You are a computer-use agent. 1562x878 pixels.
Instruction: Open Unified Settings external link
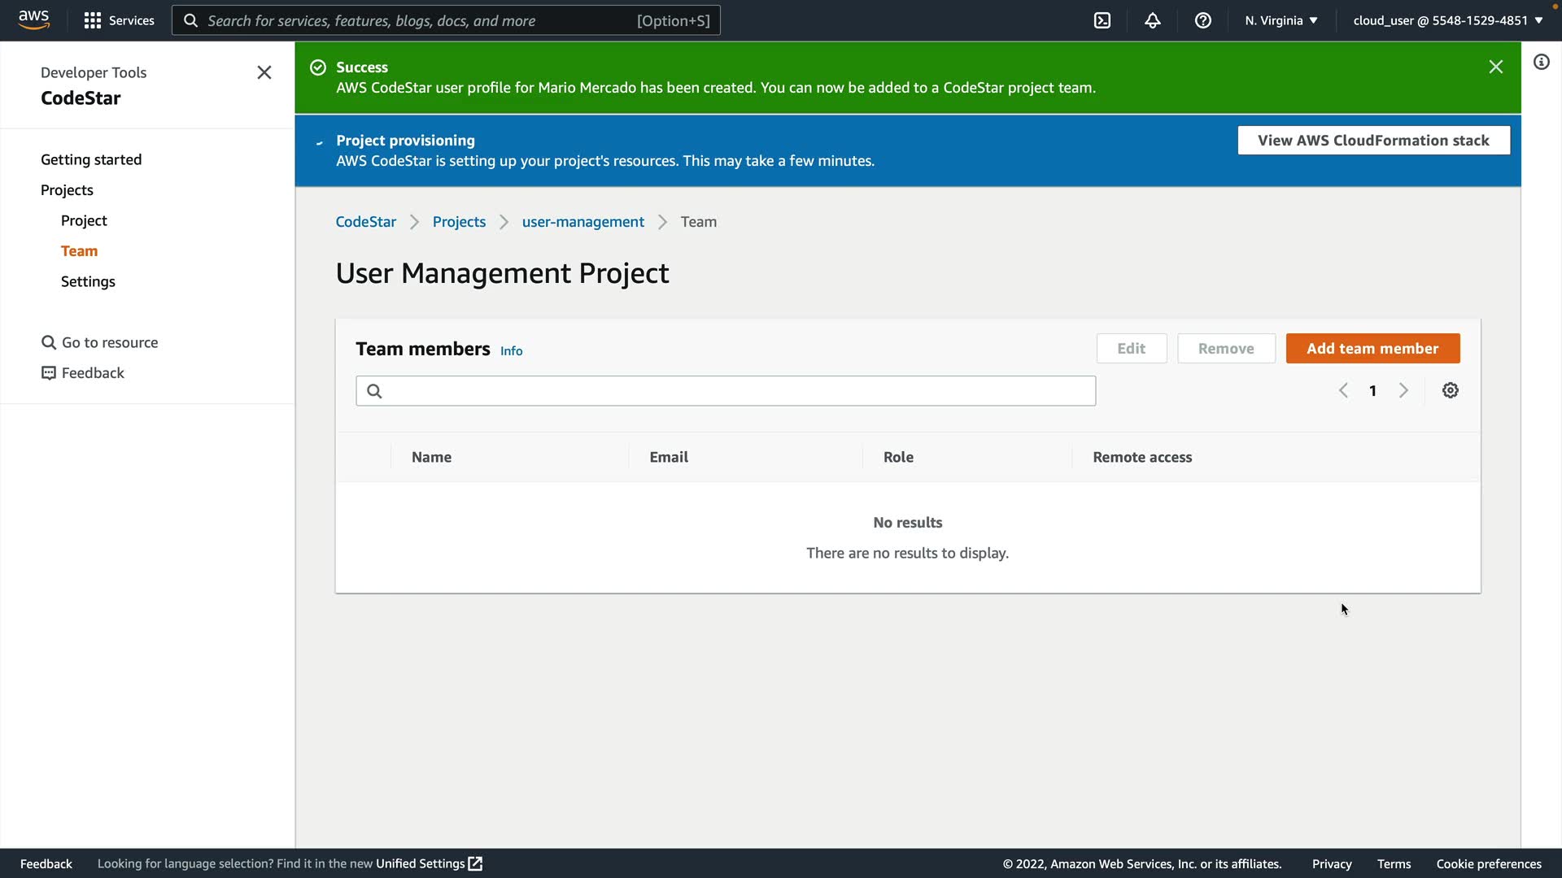(429, 863)
